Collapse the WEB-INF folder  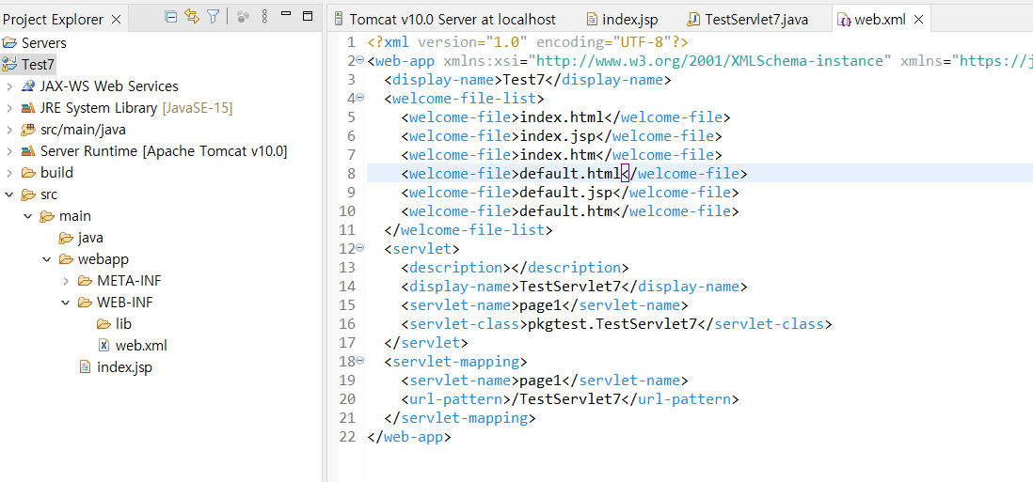[66, 303]
